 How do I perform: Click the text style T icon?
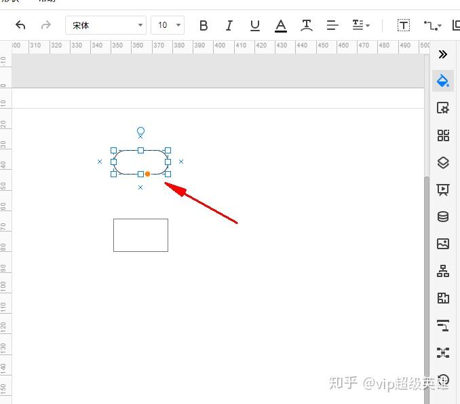pos(307,26)
